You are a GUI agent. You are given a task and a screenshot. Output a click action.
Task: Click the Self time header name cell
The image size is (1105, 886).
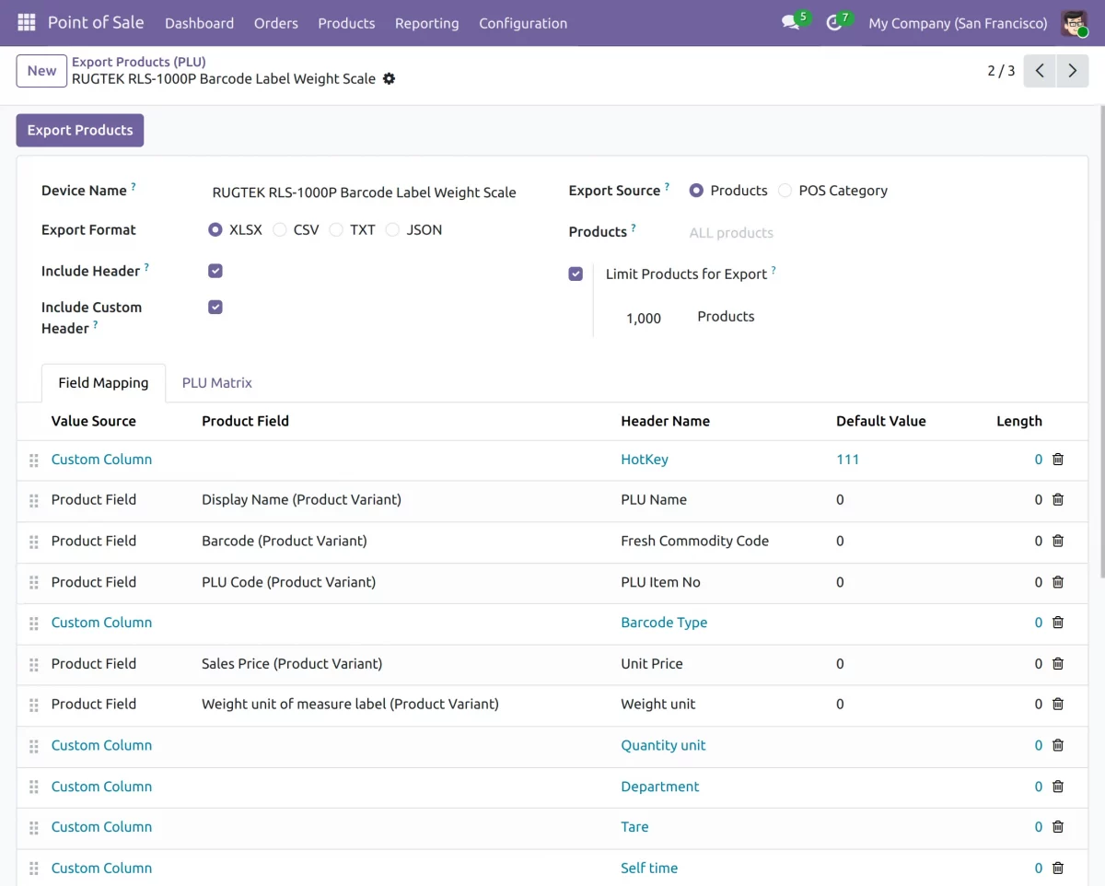pyautogui.click(x=649, y=869)
